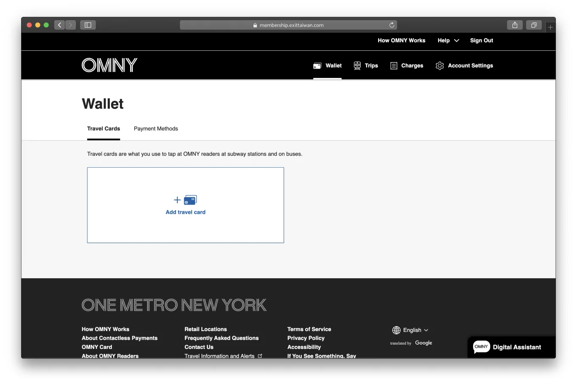Click the Sign Out link

point(481,41)
